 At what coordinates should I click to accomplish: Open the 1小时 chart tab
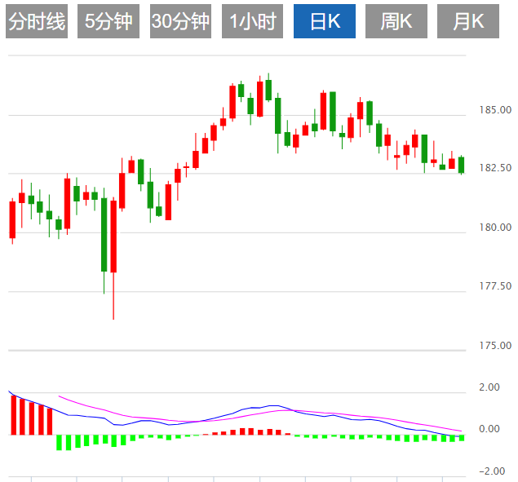click(x=252, y=21)
